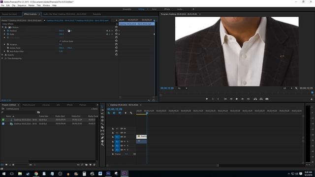This screenshot has width=315, height=177.
Task: Open timeline display settings wrench
Action: coord(131,113)
